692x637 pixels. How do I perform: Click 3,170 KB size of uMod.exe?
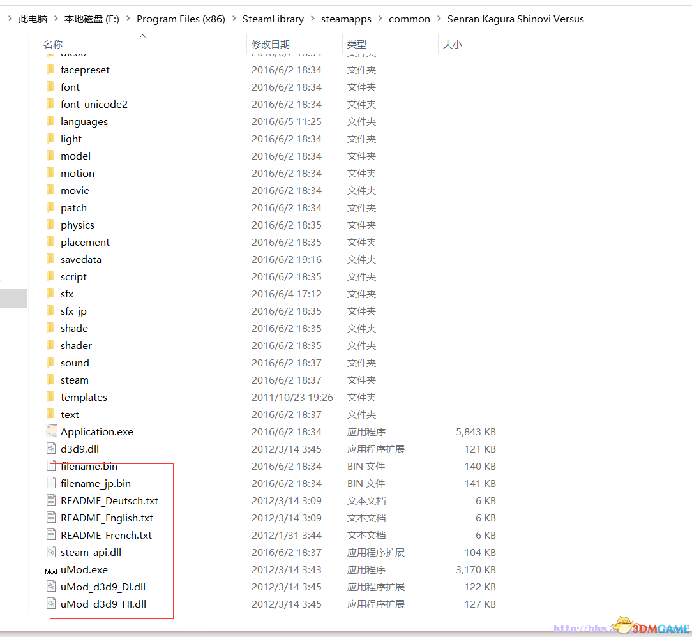[476, 569]
